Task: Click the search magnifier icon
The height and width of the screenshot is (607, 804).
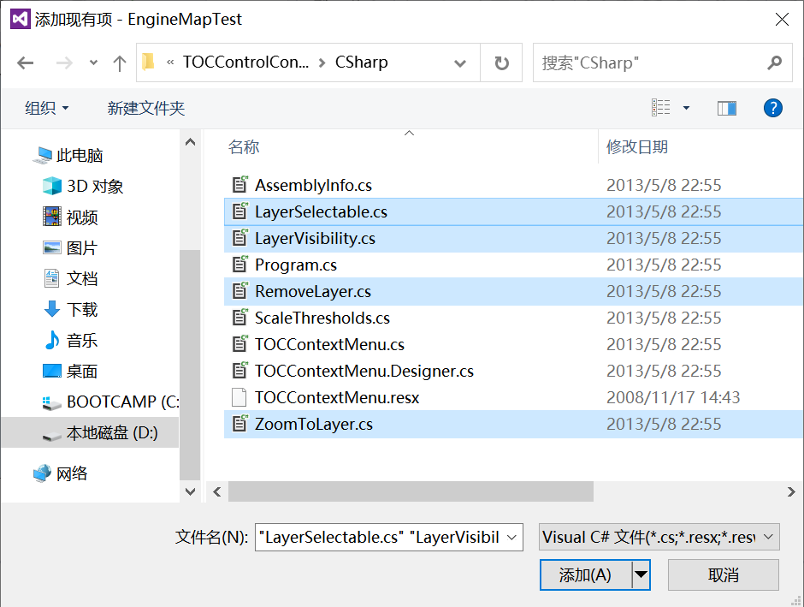Action: pos(774,62)
